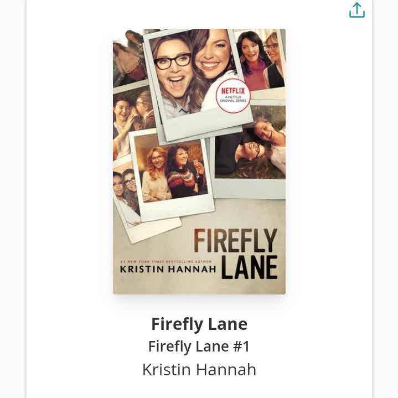The image size is (398, 398).
Task: Select the large center polaroid with glasses woman
Action: coord(196,82)
